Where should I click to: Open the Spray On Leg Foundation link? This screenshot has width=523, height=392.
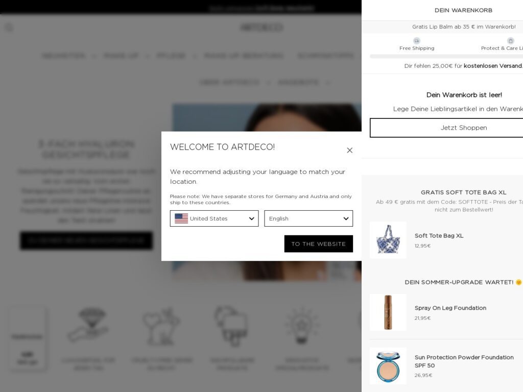tap(450, 308)
